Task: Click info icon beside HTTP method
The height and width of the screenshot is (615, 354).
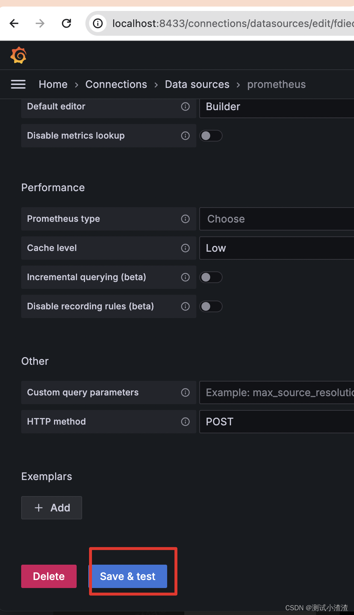Action: (185, 422)
